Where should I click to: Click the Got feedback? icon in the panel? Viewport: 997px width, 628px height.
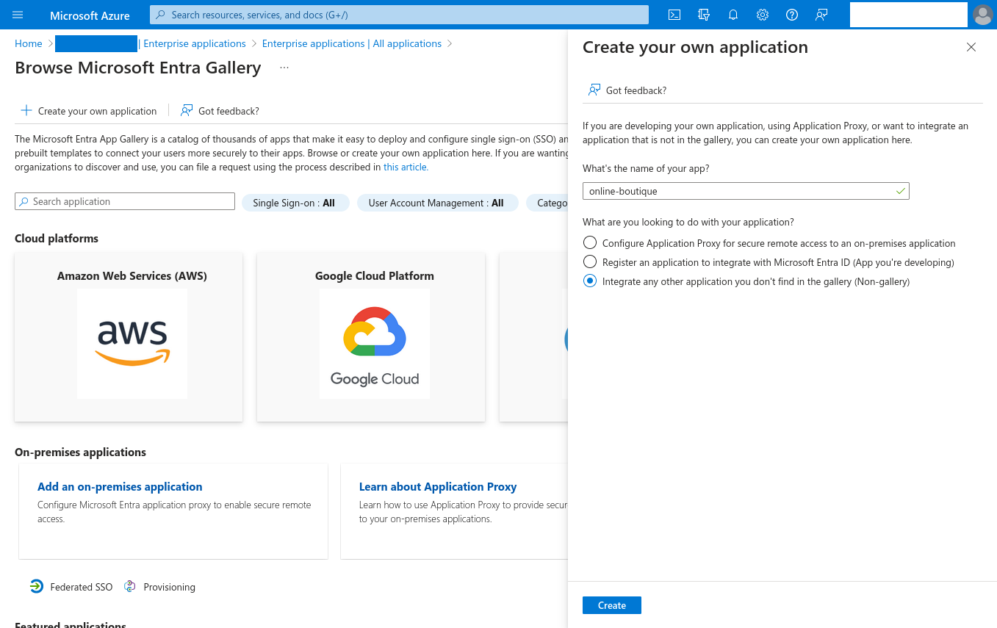point(593,89)
